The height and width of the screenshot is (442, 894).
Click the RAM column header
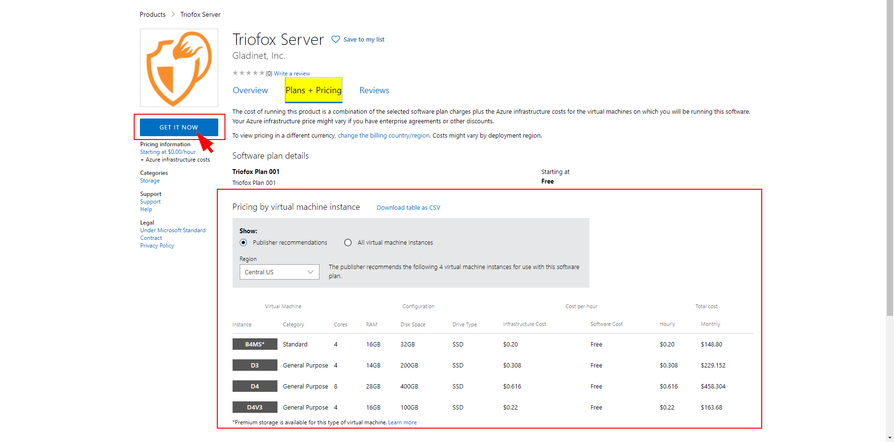[372, 324]
